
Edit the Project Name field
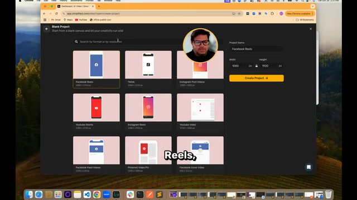coord(257,49)
